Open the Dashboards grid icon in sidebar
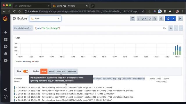This screenshot has width=186, height=104. 6,40
